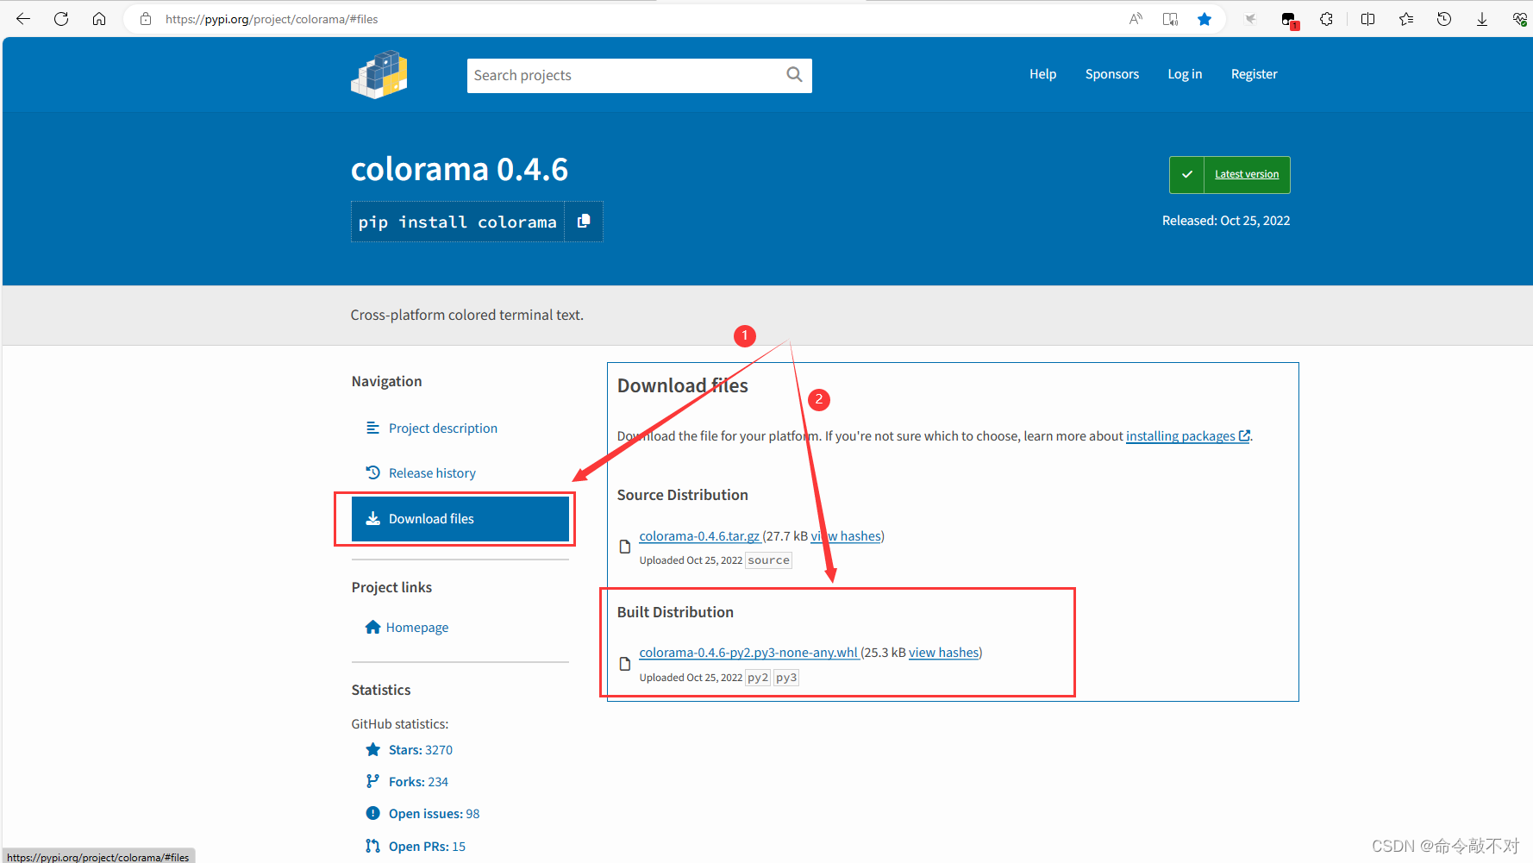Open the Open issues: 98 link

[434, 814]
